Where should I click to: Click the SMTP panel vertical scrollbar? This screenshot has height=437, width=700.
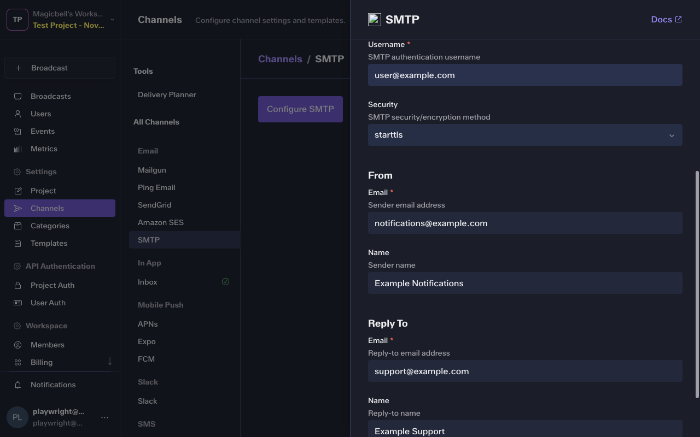(697, 284)
